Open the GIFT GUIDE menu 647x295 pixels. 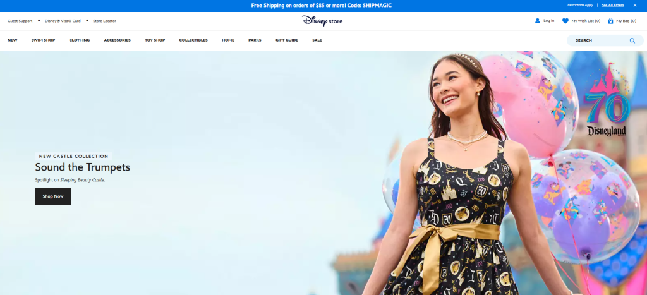tap(287, 40)
